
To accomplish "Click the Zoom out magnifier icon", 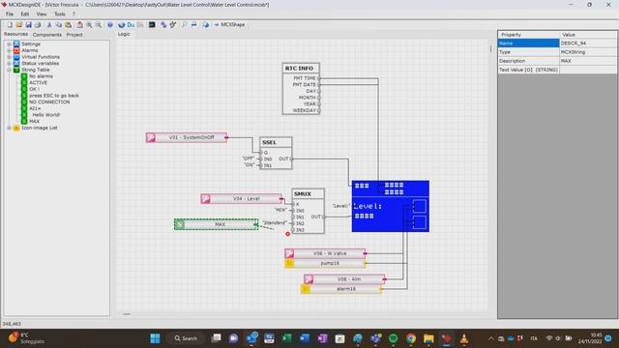I will click(x=99, y=25).
